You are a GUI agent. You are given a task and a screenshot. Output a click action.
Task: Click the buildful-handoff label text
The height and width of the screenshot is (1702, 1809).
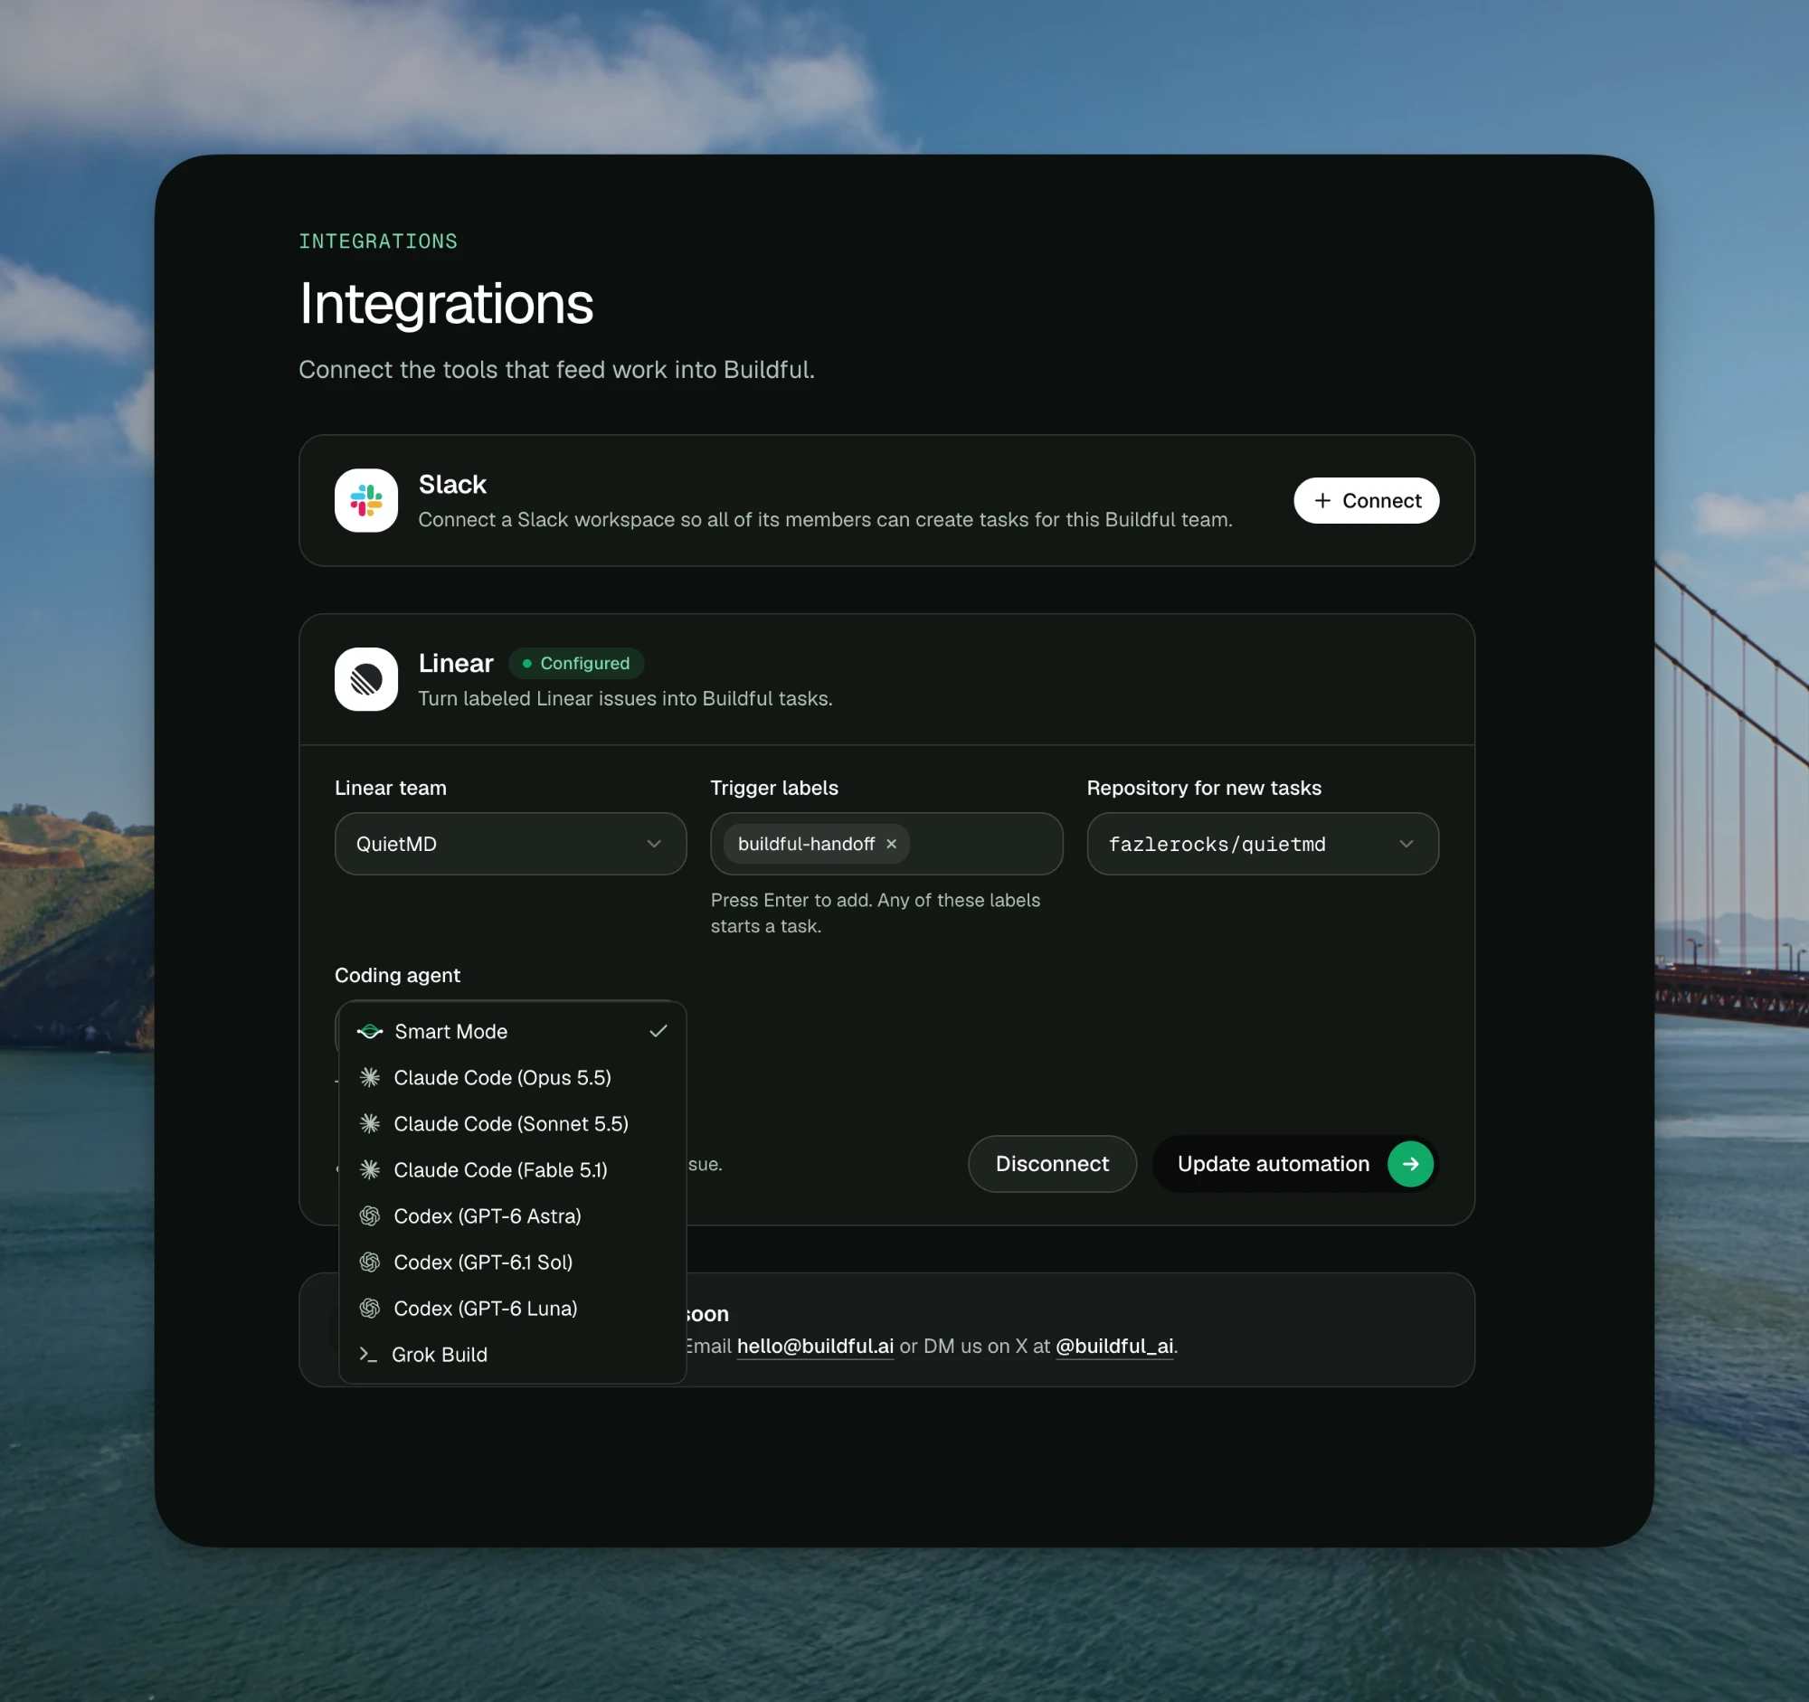pos(806,844)
